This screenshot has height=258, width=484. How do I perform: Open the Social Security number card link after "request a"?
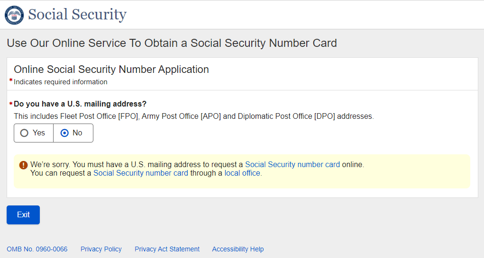coord(140,173)
